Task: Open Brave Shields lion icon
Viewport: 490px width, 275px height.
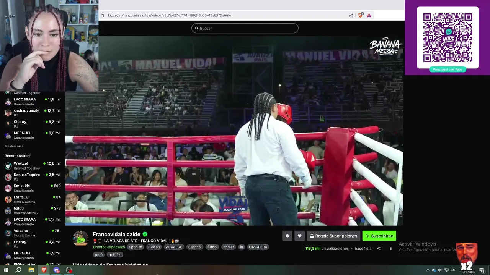Action: coord(360,15)
